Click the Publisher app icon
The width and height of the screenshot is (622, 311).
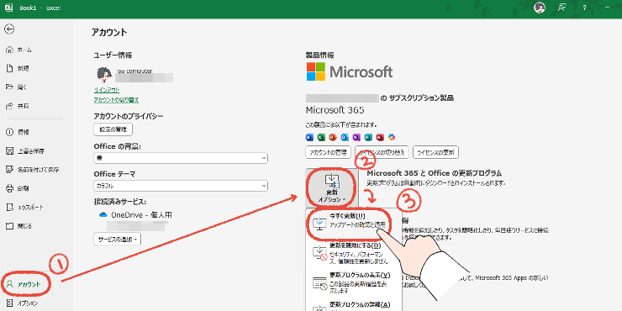coord(368,137)
